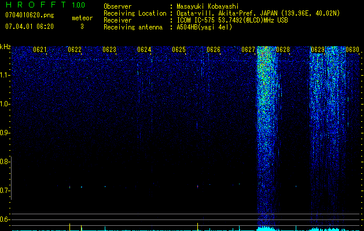Click the 1.1 kHz axis label

5,75
